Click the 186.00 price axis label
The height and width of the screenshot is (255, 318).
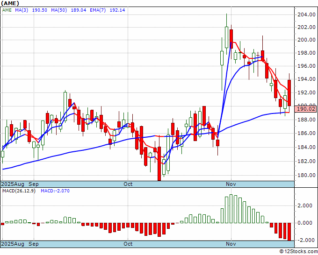click(306, 133)
